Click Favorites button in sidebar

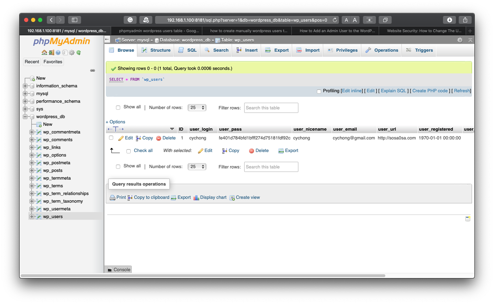tap(53, 62)
